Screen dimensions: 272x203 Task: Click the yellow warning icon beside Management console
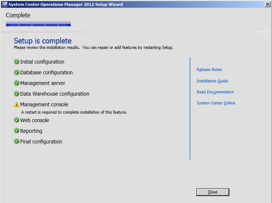point(17,104)
